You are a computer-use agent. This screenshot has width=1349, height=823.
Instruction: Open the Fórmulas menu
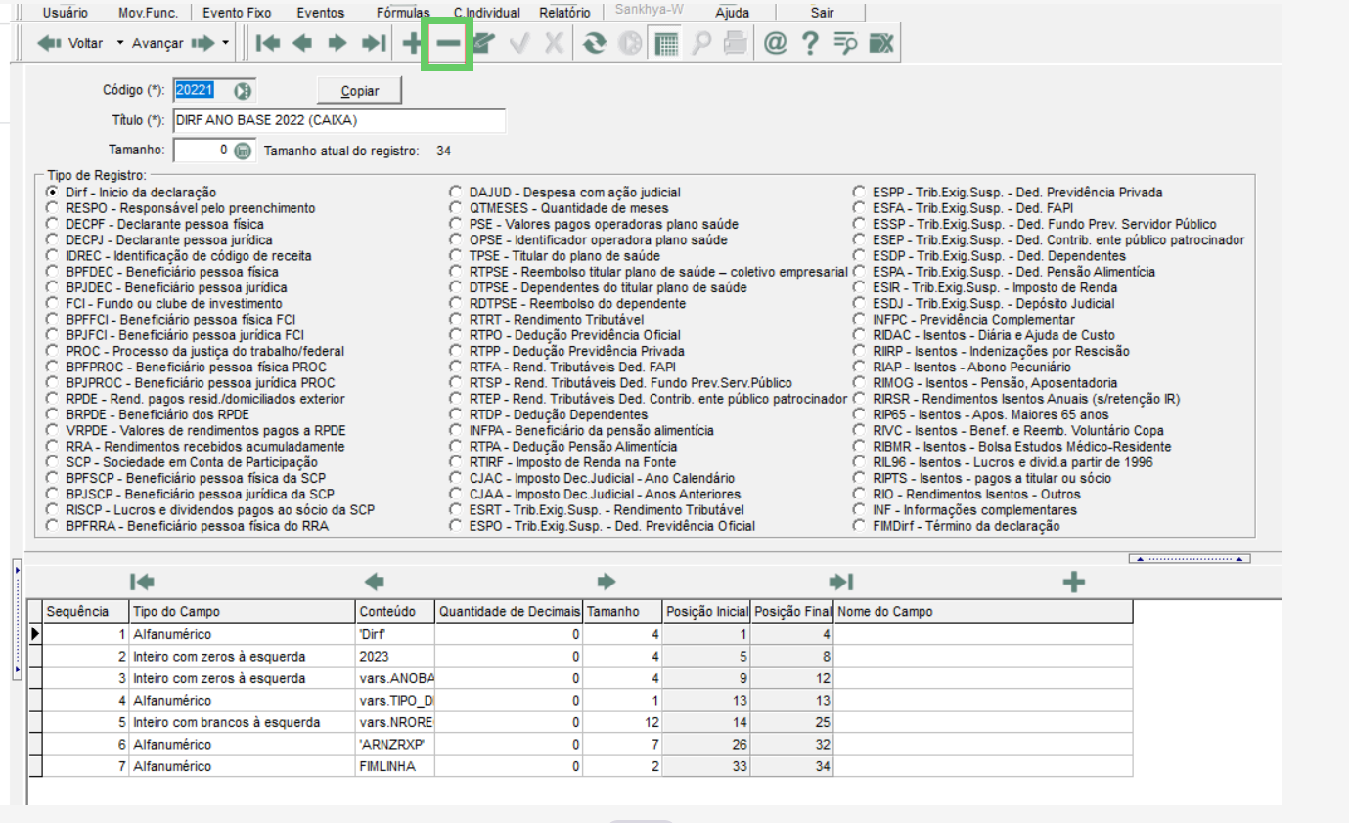click(403, 13)
